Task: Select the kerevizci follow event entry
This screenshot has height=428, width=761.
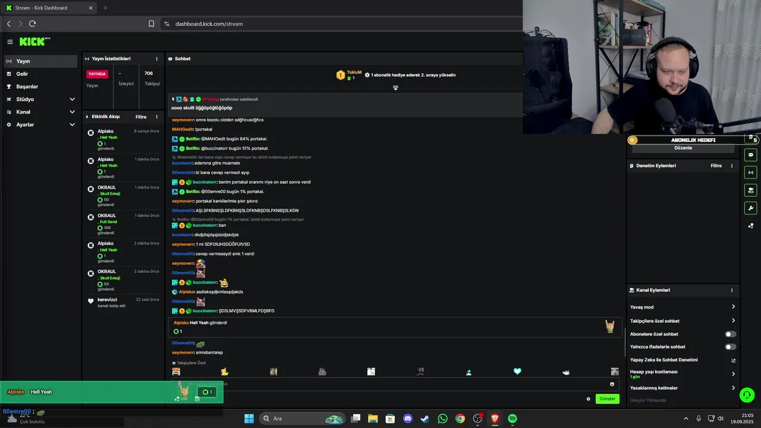Action: pos(123,303)
